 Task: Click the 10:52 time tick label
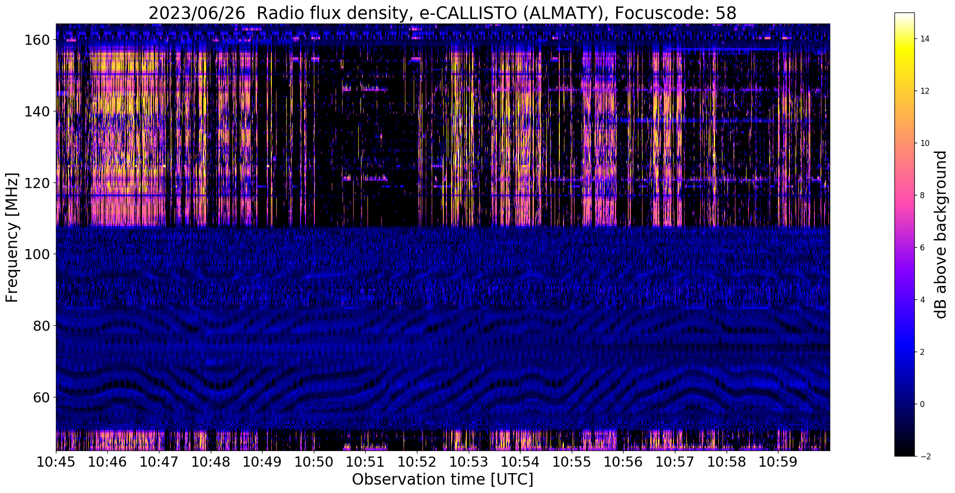click(x=417, y=462)
